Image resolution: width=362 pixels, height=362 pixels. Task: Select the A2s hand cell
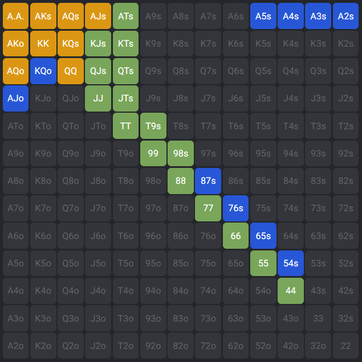click(x=345, y=16)
